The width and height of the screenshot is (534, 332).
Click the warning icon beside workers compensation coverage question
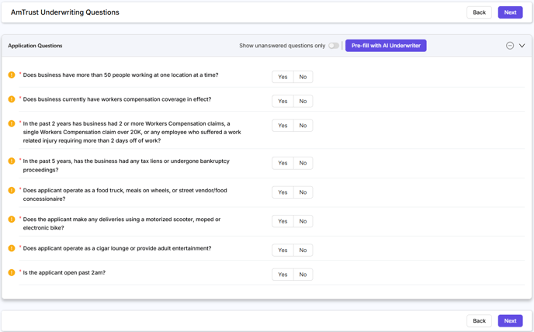point(12,99)
